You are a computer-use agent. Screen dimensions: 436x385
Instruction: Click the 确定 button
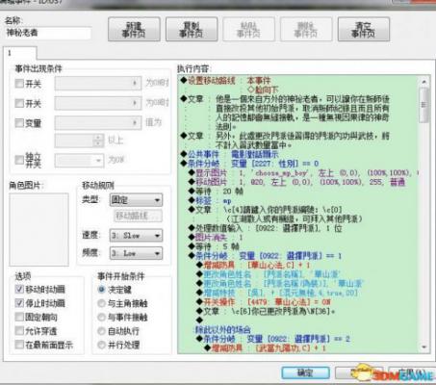[x=305, y=372]
